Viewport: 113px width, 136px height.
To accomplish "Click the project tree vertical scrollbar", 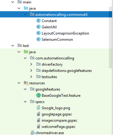I will point(110,38).
